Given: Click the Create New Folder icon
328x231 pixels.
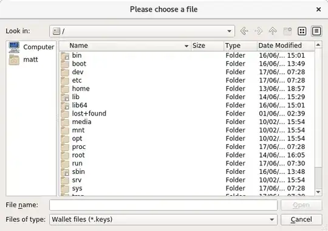Looking at the screenshot, I should [287, 31].
